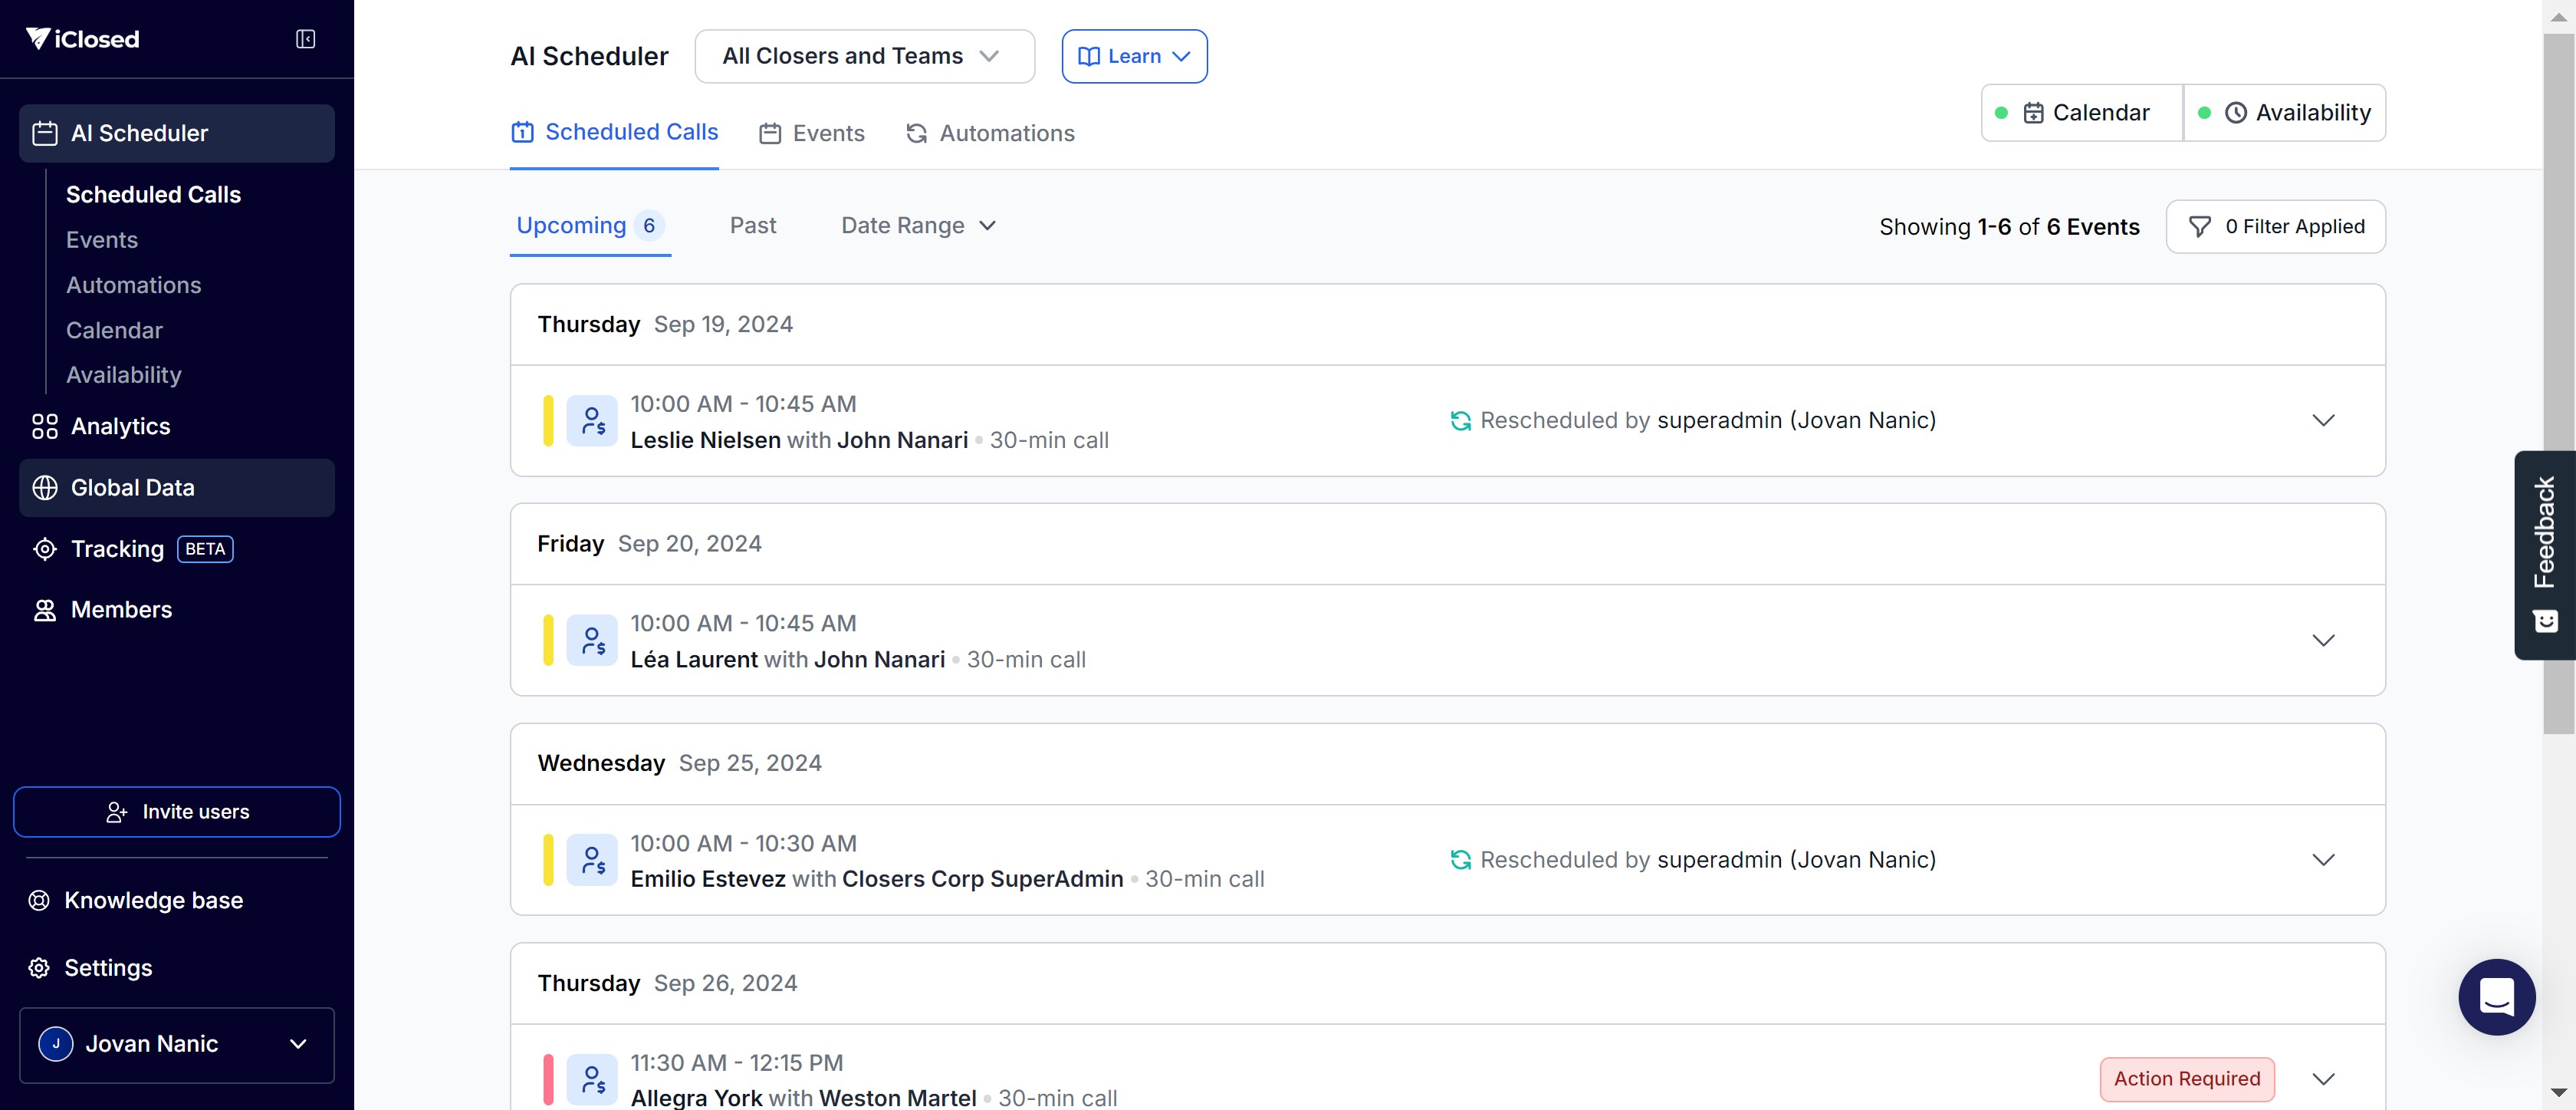
Task: Click the Invite users button
Action: (176, 812)
